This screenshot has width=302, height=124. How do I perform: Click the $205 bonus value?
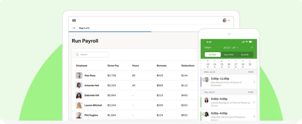[x=160, y=105]
